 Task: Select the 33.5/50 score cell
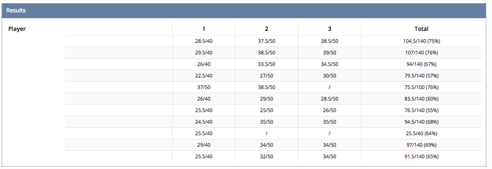[267, 64]
